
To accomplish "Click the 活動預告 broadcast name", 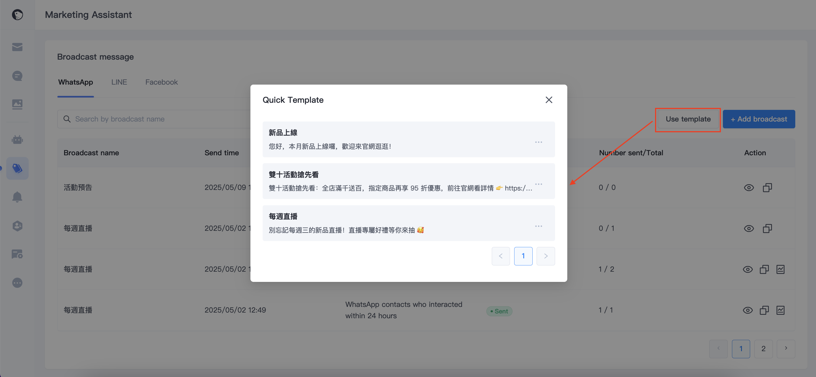I will pos(78,188).
